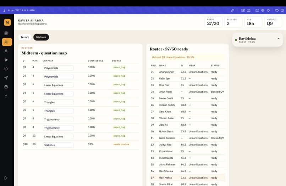
Task: Switch to the Term 1 tab
Action: 25,37
